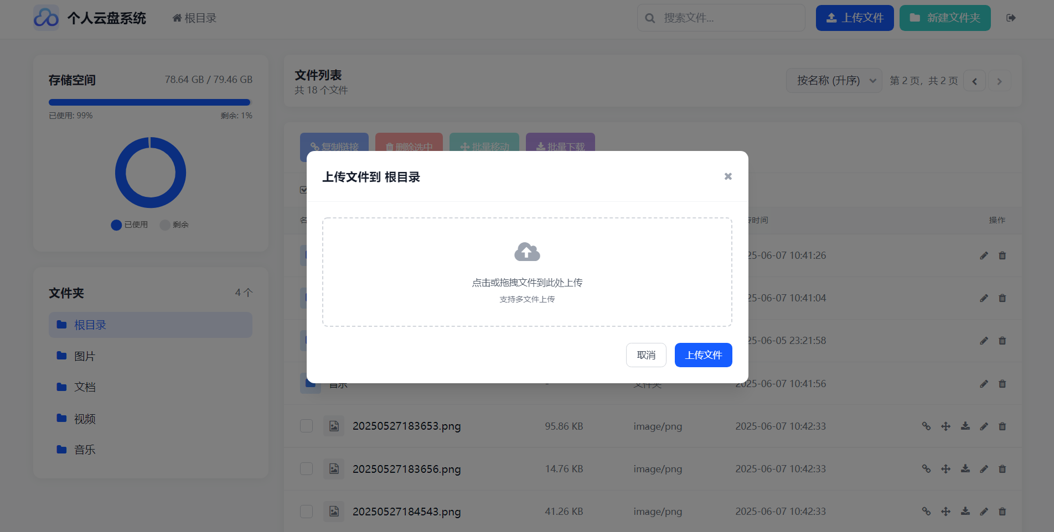The height and width of the screenshot is (532, 1054).
Task: Delete 20250527183656.png using trash icon
Action: [x=1002, y=469]
